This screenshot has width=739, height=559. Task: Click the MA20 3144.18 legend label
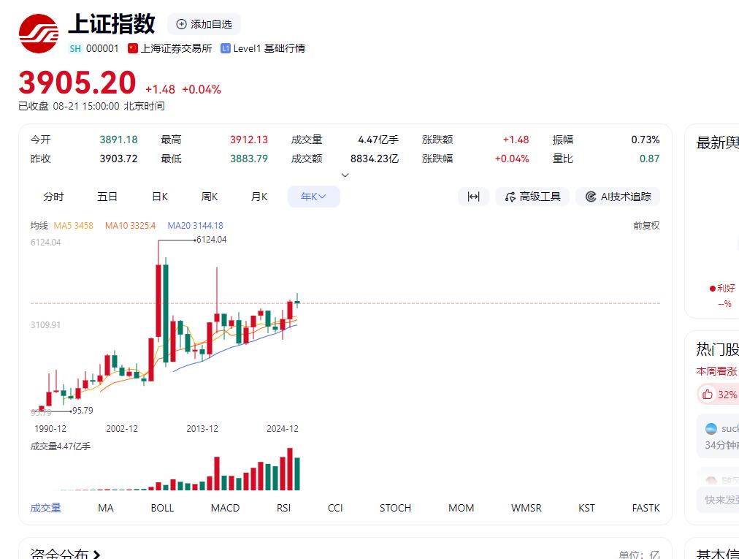[x=195, y=226]
